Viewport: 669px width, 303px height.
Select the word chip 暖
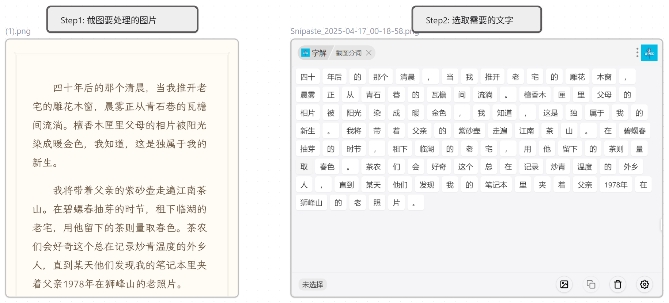pyautogui.click(x=416, y=113)
